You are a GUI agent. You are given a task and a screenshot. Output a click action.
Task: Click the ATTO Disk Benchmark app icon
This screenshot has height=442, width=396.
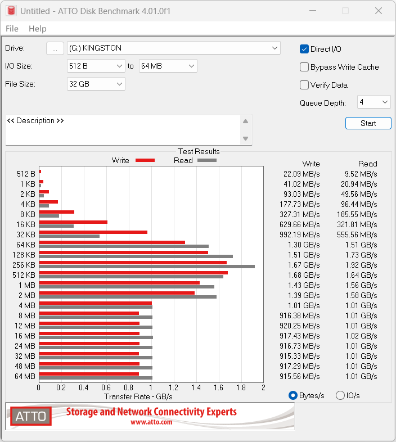point(11,11)
